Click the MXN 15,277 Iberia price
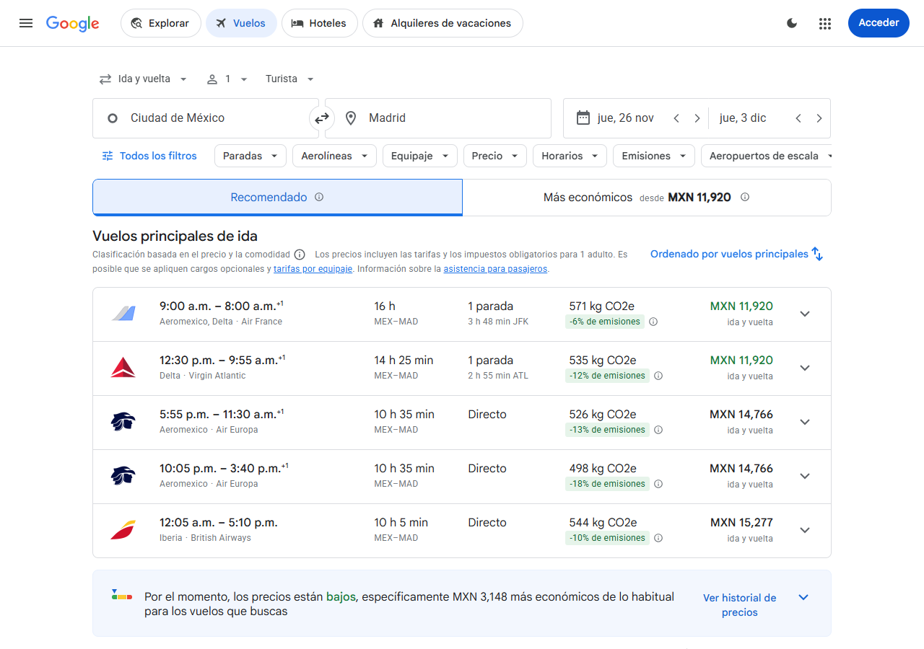This screenshot has width=924, height=649. point(741,523)
